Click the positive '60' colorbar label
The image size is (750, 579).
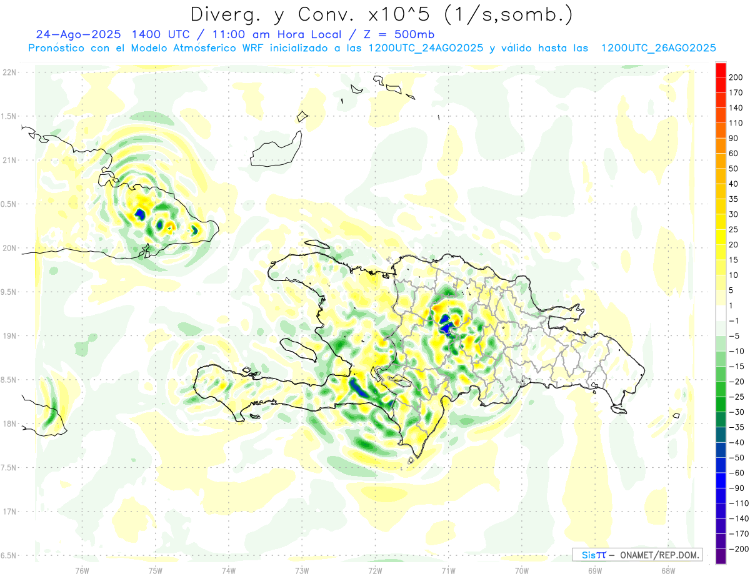point(734,154)
